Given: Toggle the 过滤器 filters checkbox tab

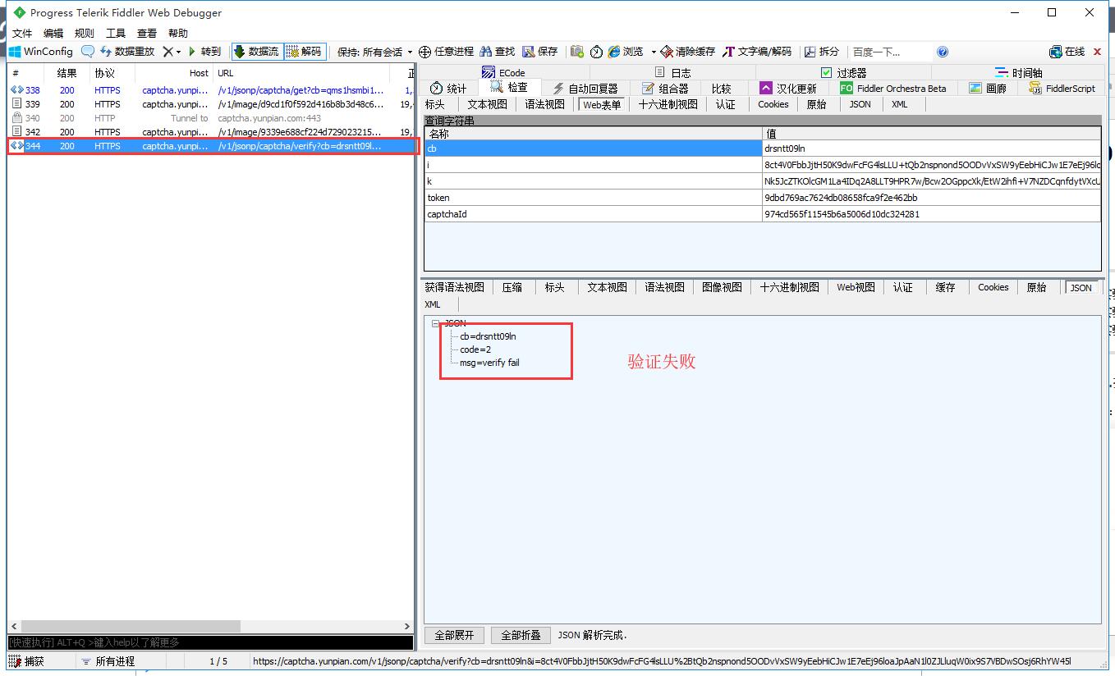Looking at the screenshot, I should [843, 72].
